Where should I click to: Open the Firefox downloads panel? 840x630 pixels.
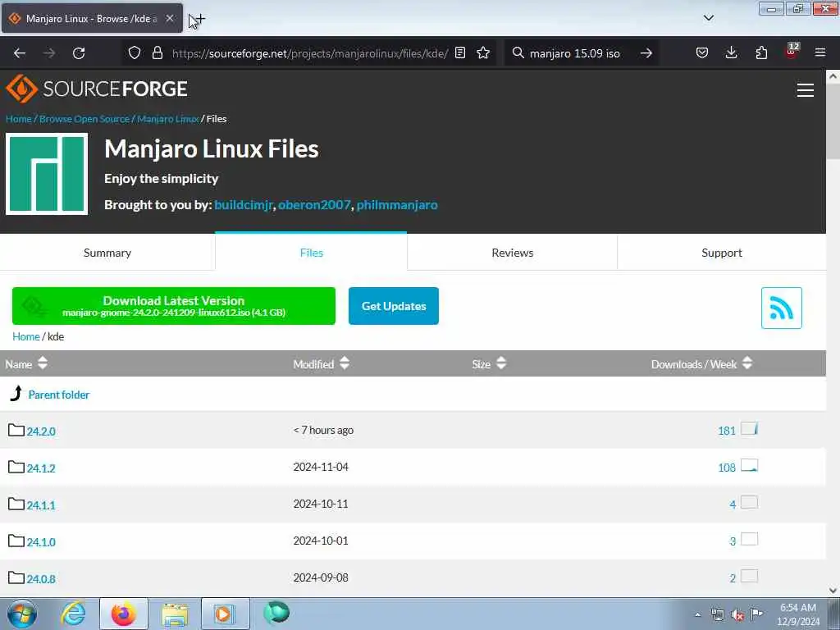pos(731,52)
